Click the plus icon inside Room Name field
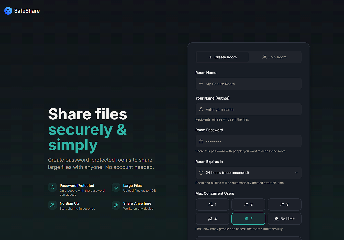Image resolution: width=344 pixels, height=240 pixels. pyautogui.click(x=201, y=84)
